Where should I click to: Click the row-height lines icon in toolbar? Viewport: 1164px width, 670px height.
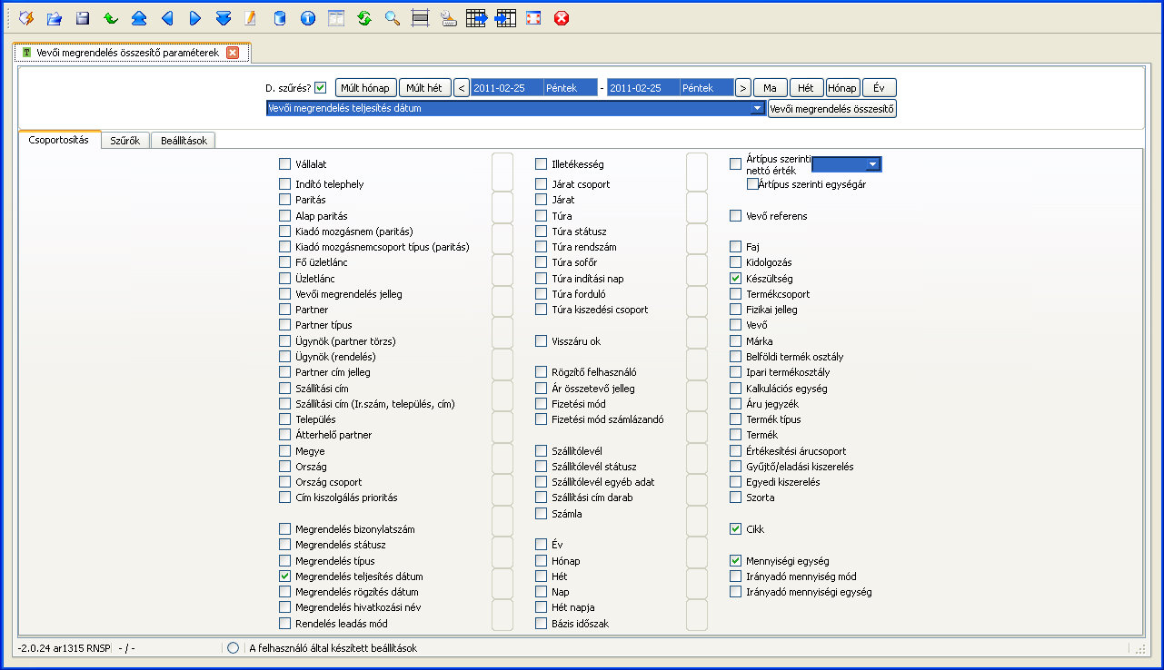click(420, 17)
